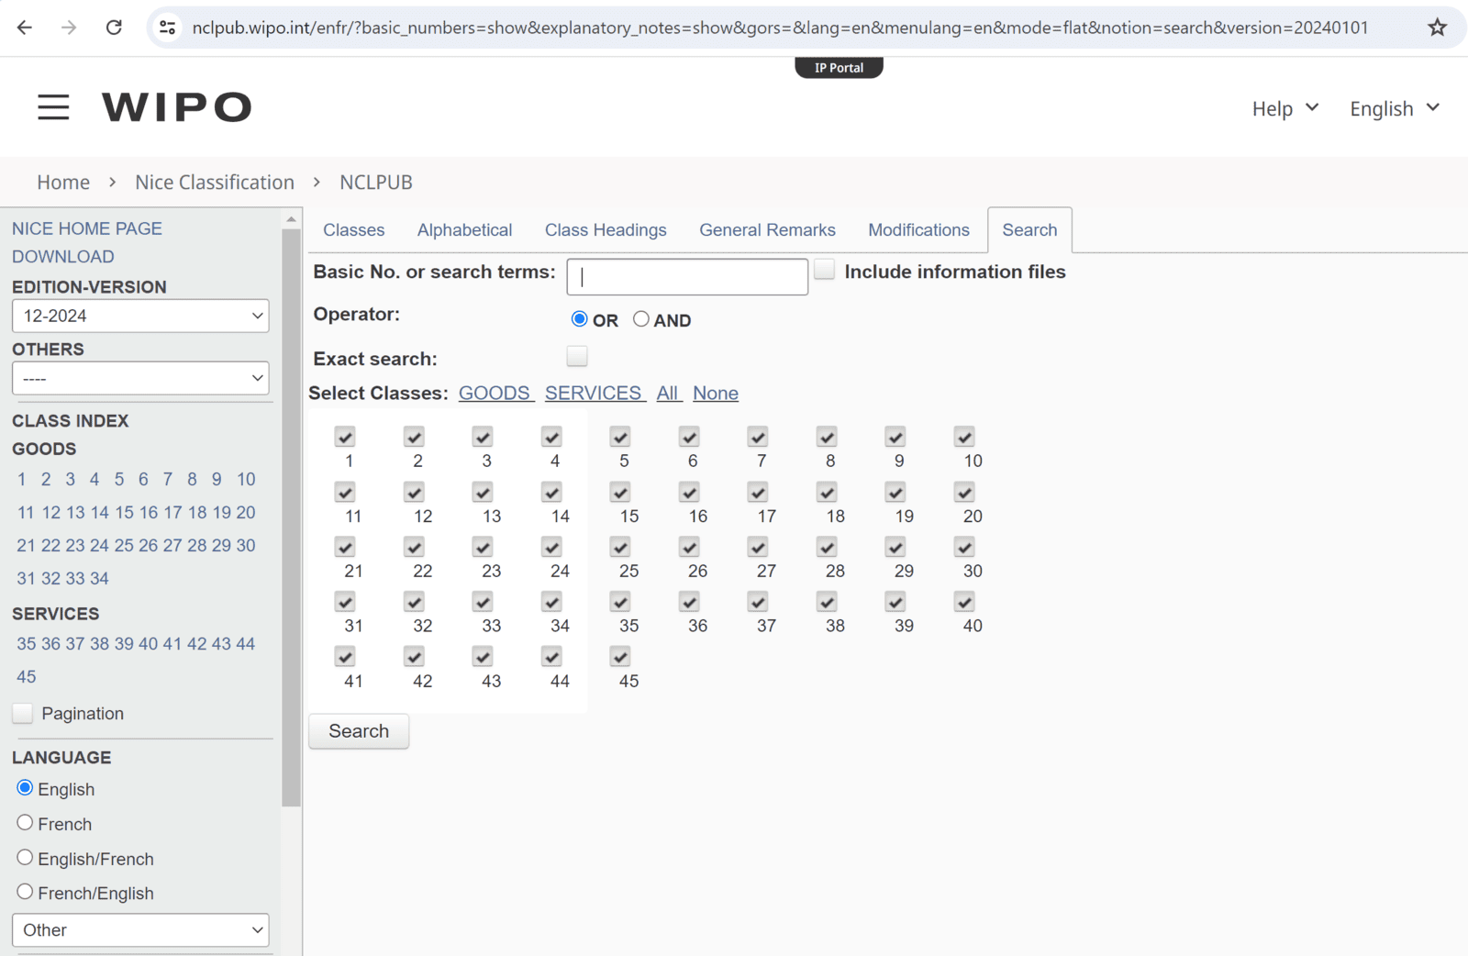Viewport: 1468px width, 956px height.
Task: Open the DOWNLOAD link in sidebar
Action: [63, 257]
